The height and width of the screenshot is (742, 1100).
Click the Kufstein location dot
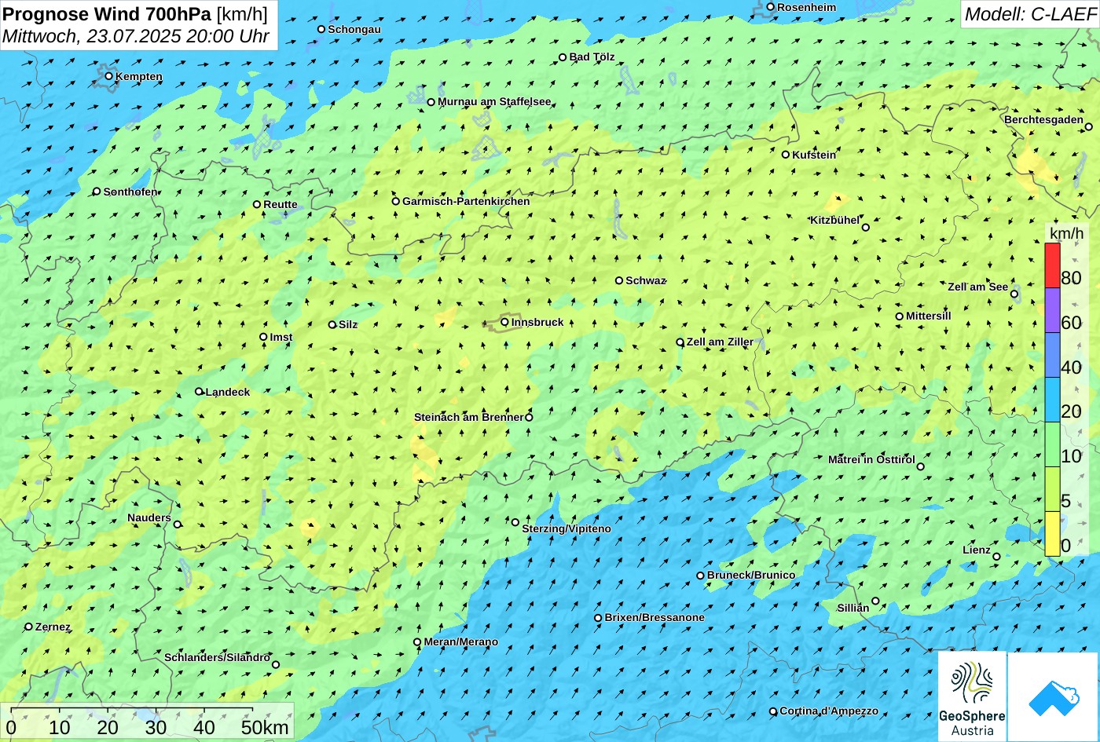[786, 155]
